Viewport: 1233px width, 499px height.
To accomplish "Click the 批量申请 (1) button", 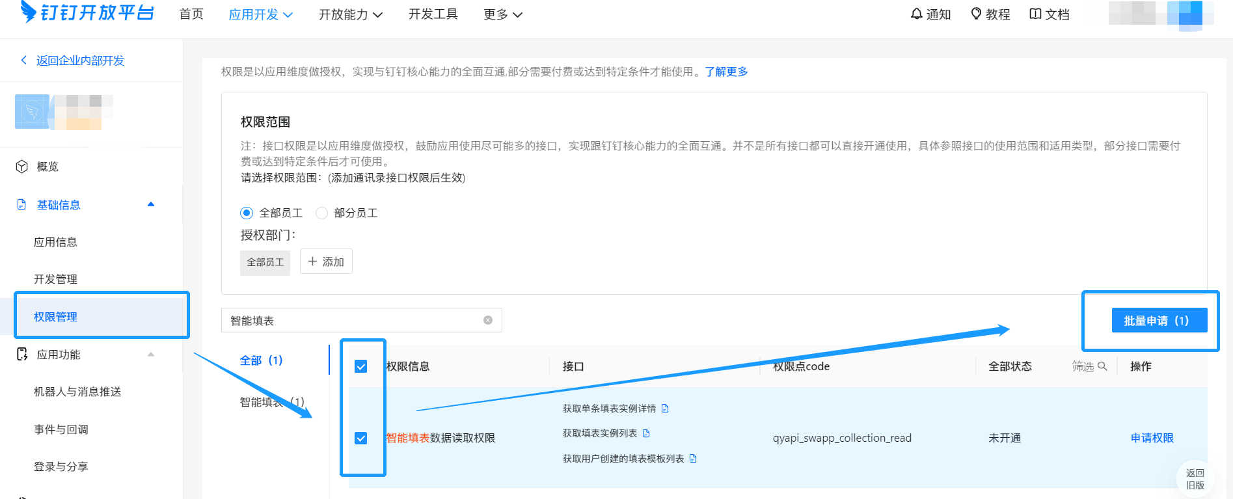I will click(1159, 320).
